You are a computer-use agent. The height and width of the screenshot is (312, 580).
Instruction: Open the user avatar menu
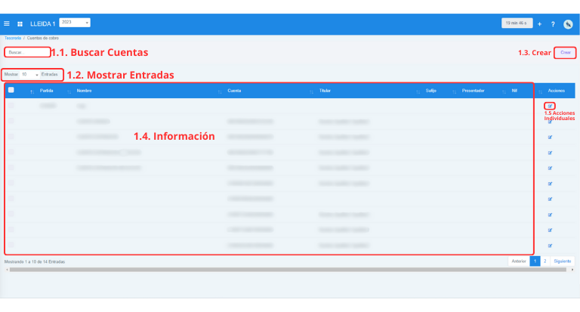point(568,24)
